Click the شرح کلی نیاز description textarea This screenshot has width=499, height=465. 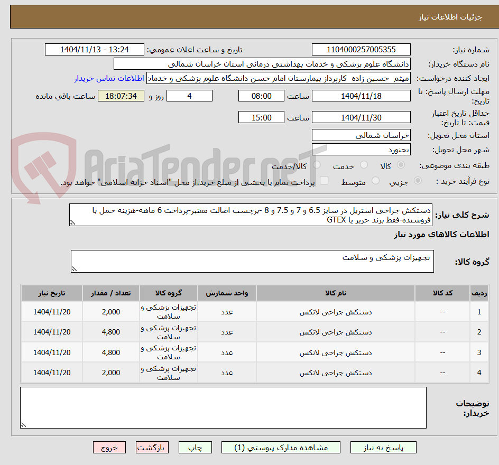pyautogui.click(x=251, y=215)
